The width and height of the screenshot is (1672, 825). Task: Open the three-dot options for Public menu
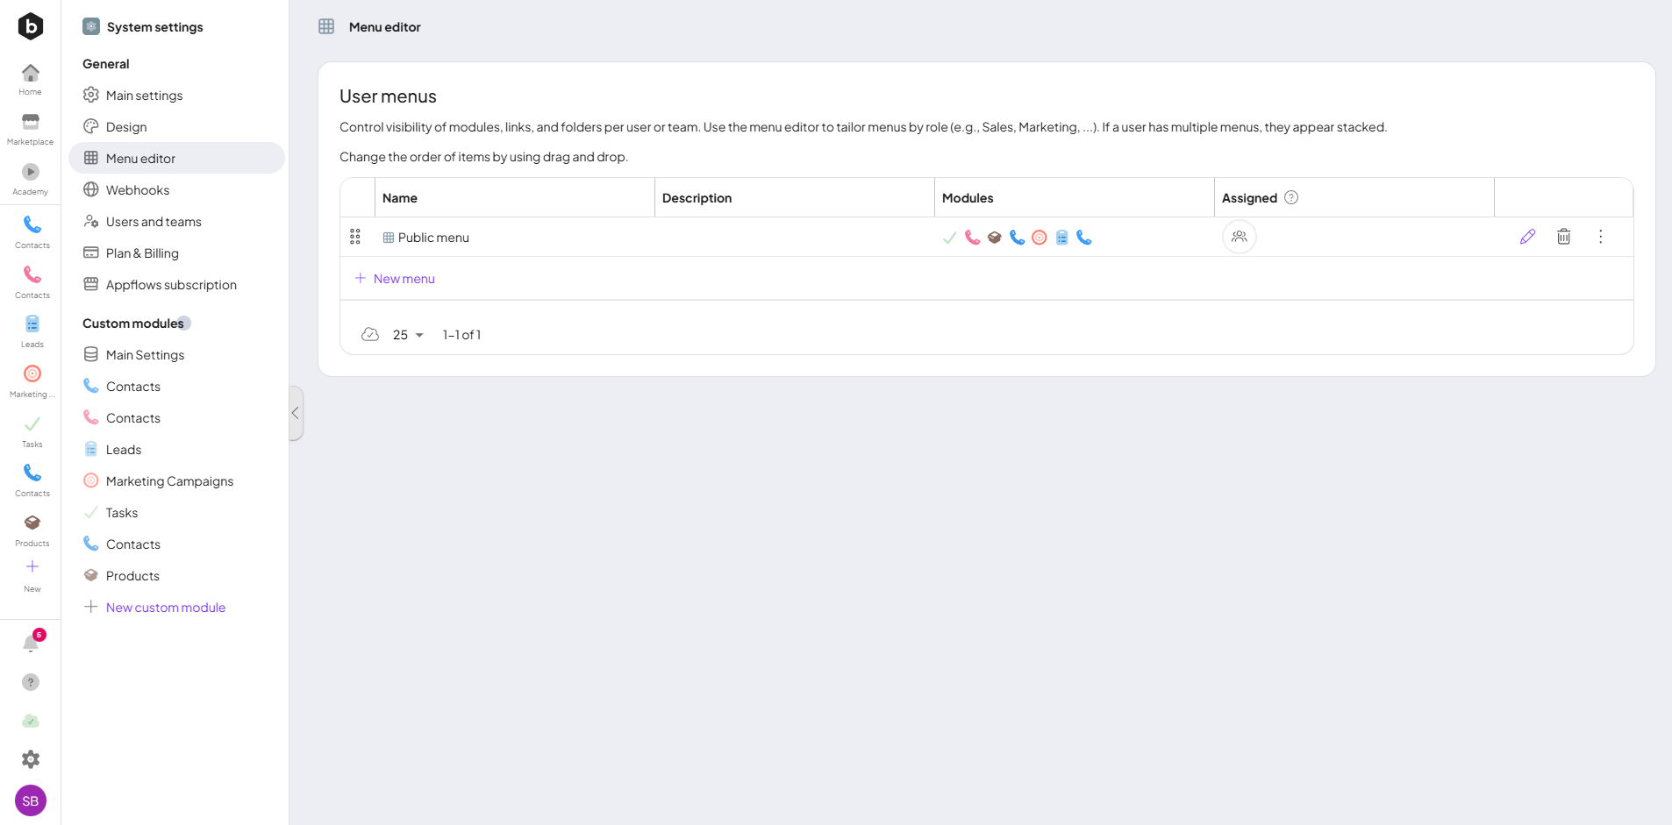coord(1600,237)
